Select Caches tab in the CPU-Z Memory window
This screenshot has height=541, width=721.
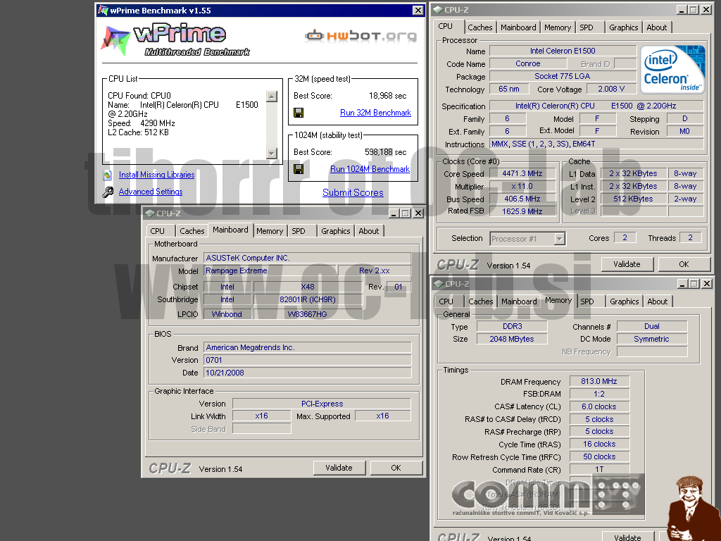[480, 301]
